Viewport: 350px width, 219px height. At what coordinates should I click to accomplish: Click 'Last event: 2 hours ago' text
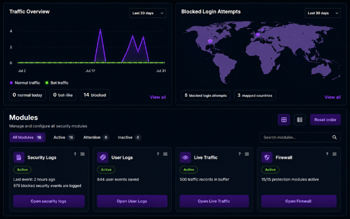(x=34, y=180)
